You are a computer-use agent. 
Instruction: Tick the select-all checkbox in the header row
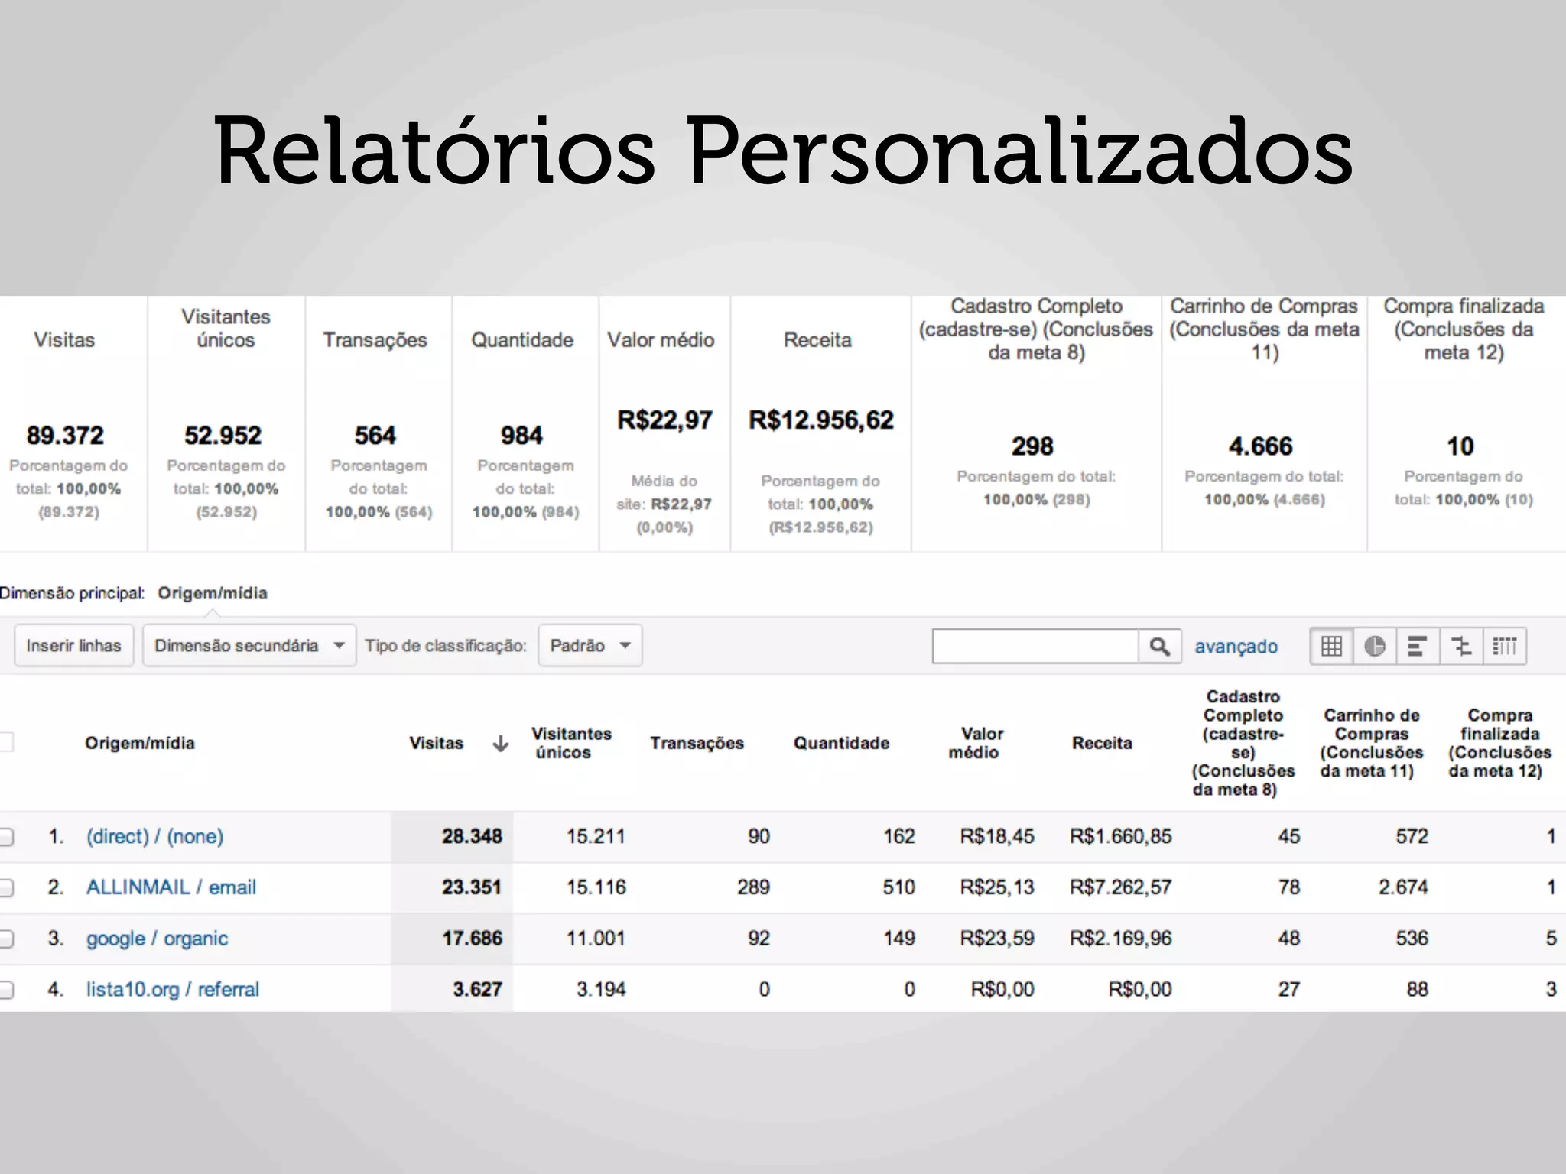[5, 741]
